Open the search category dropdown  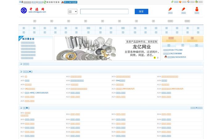pyautogui.click(x=72, y=11)
